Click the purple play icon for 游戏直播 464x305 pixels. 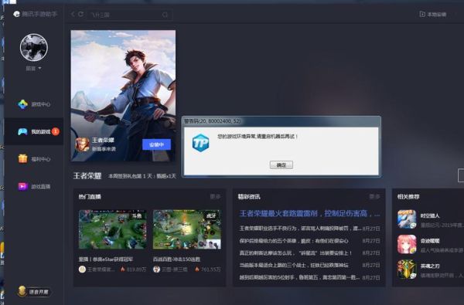(22, 187)
